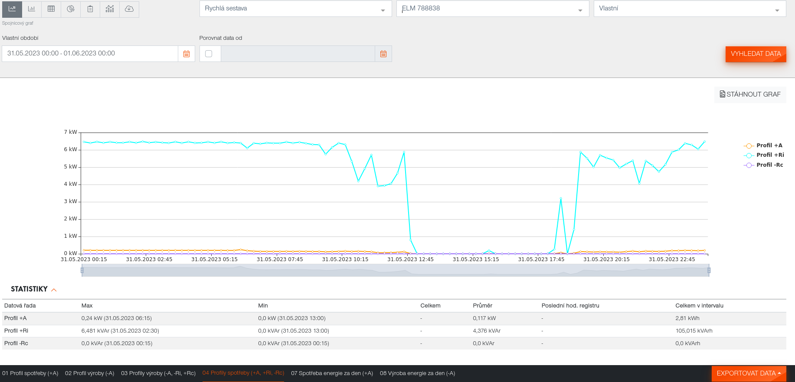Switch to the bar chart view icon
Screen dimensions: 795x382
[x=32, y=9]
